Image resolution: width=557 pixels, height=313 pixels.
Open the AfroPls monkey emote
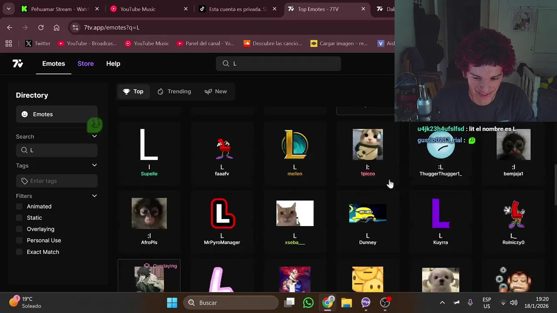click(x=149, y=222)
